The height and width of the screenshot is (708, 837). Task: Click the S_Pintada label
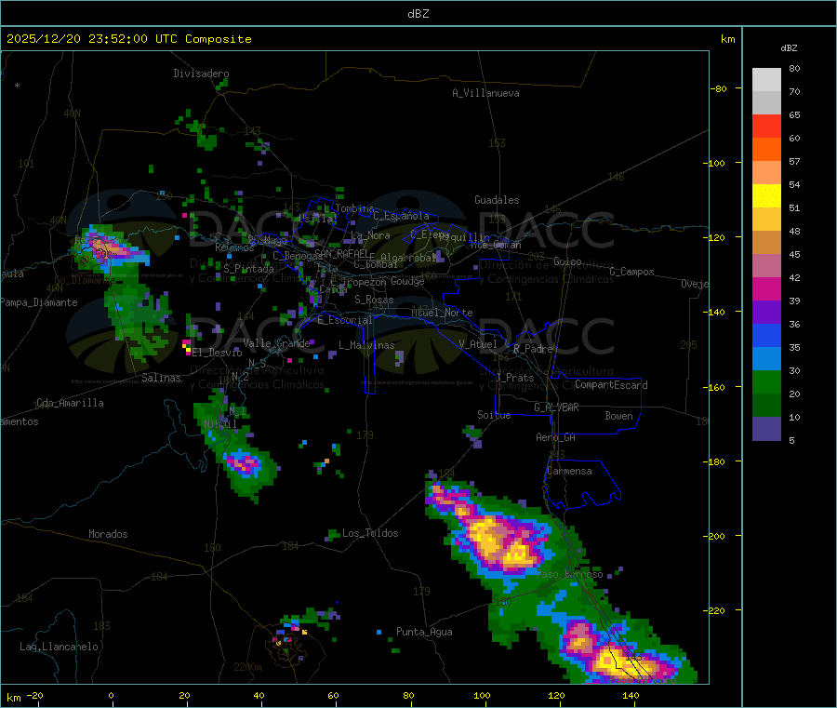point(248,269)
